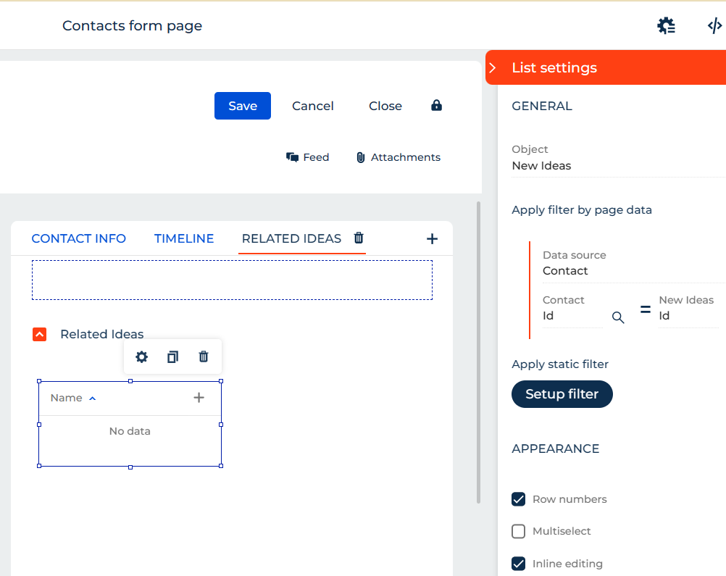This screenshot has width=726, height=576.
Task: Enable the Multiselect checkbox
Action: [519, 531]
